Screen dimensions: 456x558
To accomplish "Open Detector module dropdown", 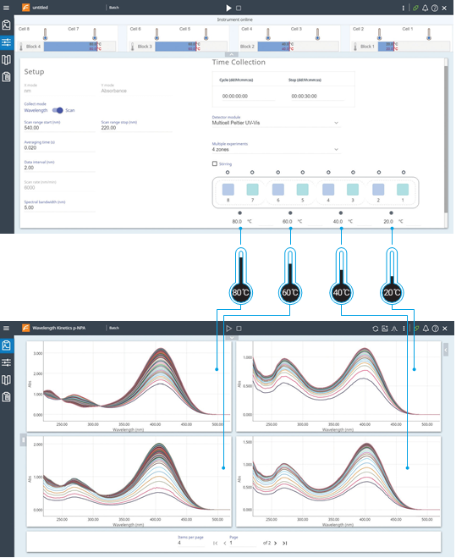I will [276, 123].
